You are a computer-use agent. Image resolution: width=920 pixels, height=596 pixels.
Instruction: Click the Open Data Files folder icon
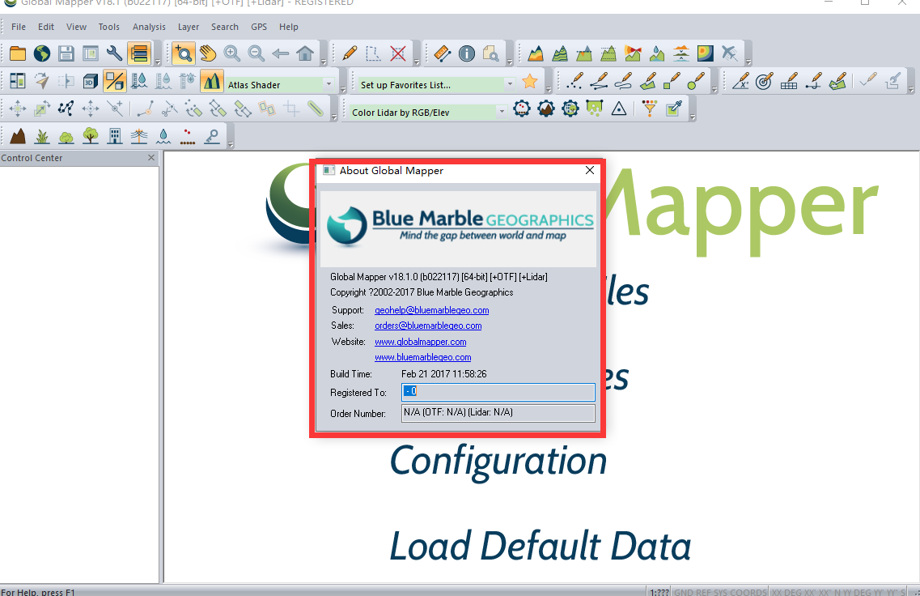(x=17, y=53)
